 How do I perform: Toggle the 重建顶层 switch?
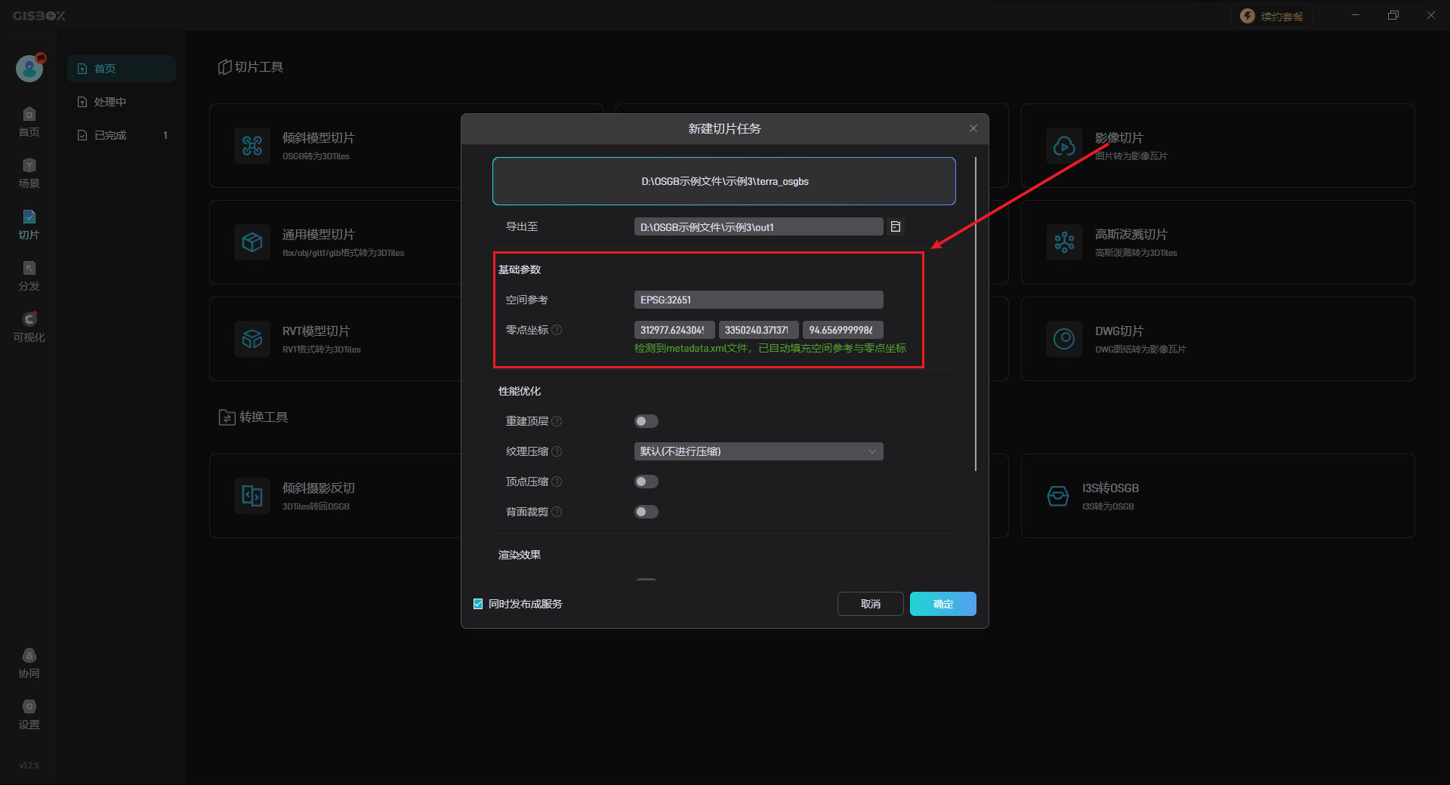coord(646,421)
